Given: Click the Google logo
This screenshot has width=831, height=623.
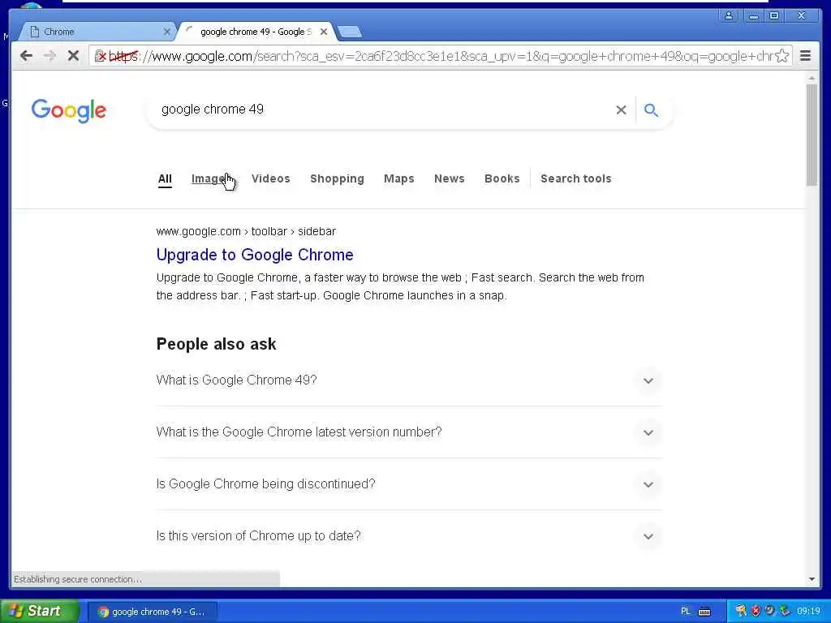Looking at the screenshot, I should click(x=69, y=110).
